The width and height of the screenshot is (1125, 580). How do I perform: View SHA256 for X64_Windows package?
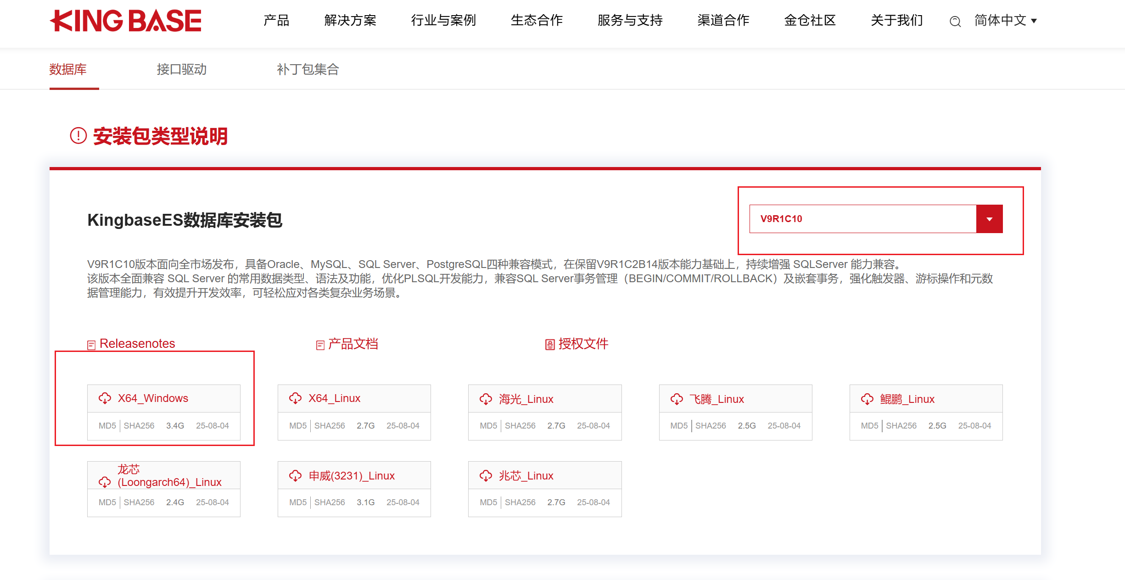click(x=139, y=426)
